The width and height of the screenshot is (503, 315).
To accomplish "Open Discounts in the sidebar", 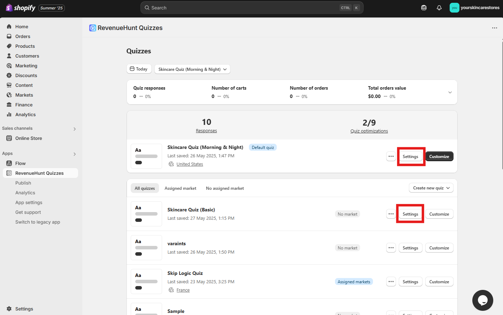I will point(26,75).
